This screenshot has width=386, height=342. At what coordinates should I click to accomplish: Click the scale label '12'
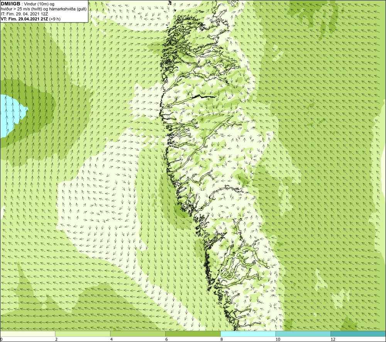(333, 339)
